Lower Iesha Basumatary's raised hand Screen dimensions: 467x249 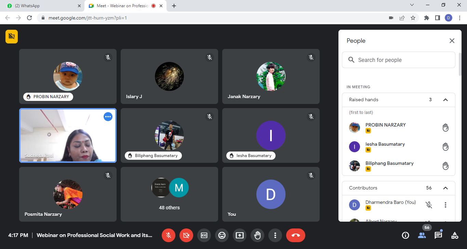(x=445, y=147)
